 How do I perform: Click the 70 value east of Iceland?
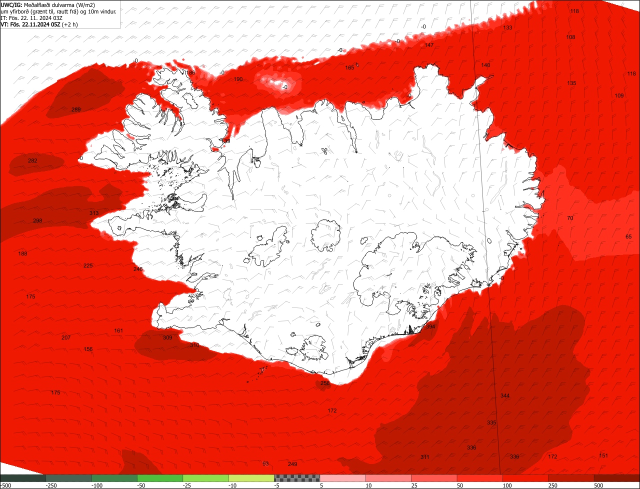570,218
